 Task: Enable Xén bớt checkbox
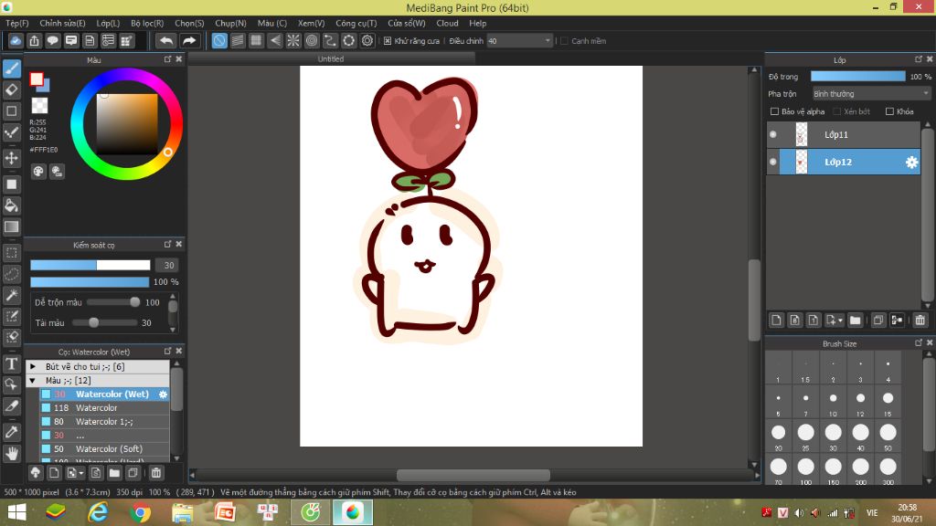pos(837,111)
